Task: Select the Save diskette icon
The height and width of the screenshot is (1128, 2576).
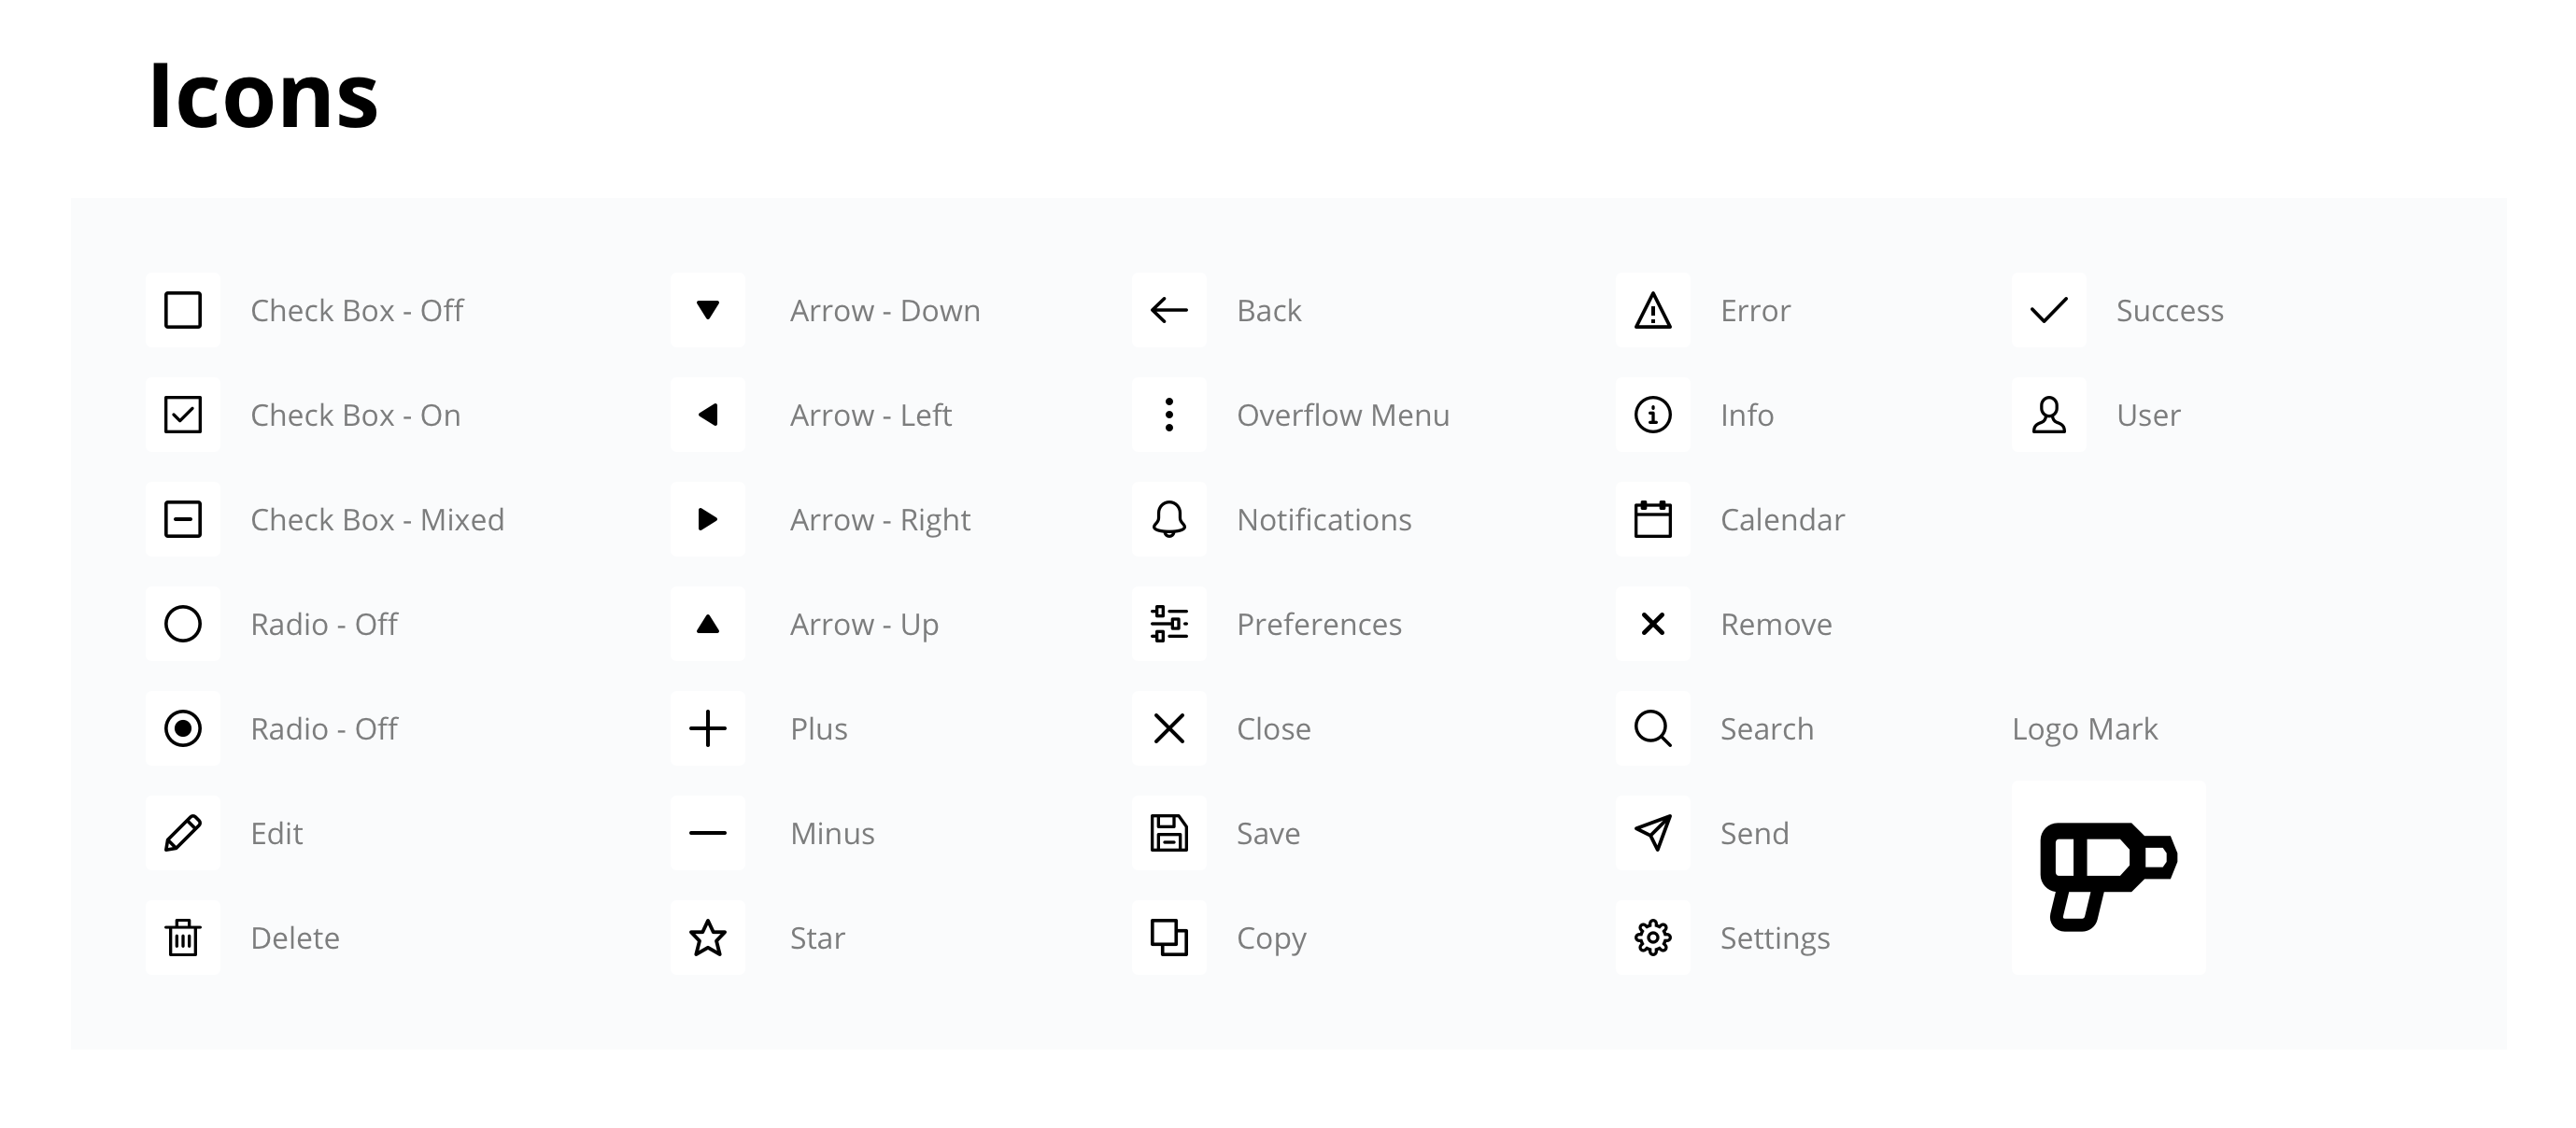Action: click(1168, 833)
